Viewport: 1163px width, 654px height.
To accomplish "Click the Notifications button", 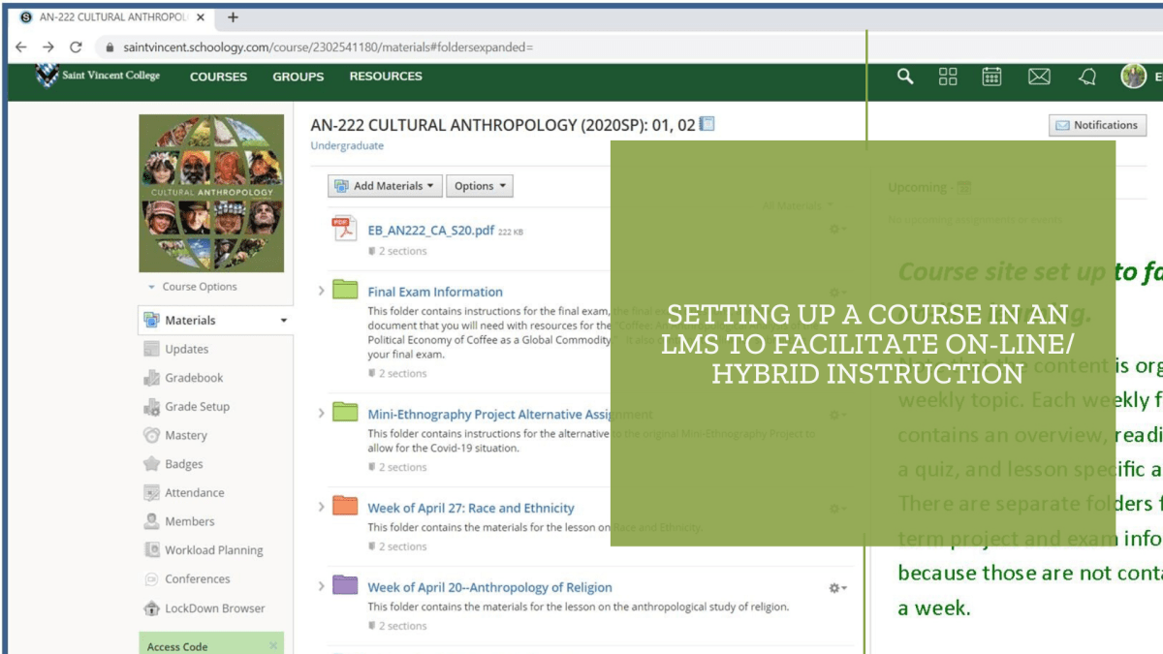I will coord(1097,125).
